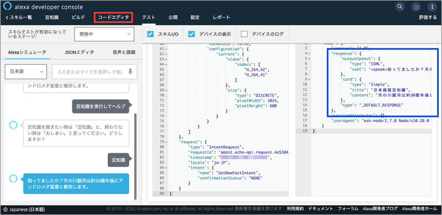Collapse the "request" block at line 79
The width and height of the screenshot is (442, 215).
(x=166, y=142)
